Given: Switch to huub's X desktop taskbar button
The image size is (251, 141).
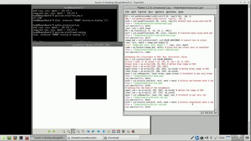Looking at the screenshot, I should coord(48,138).
